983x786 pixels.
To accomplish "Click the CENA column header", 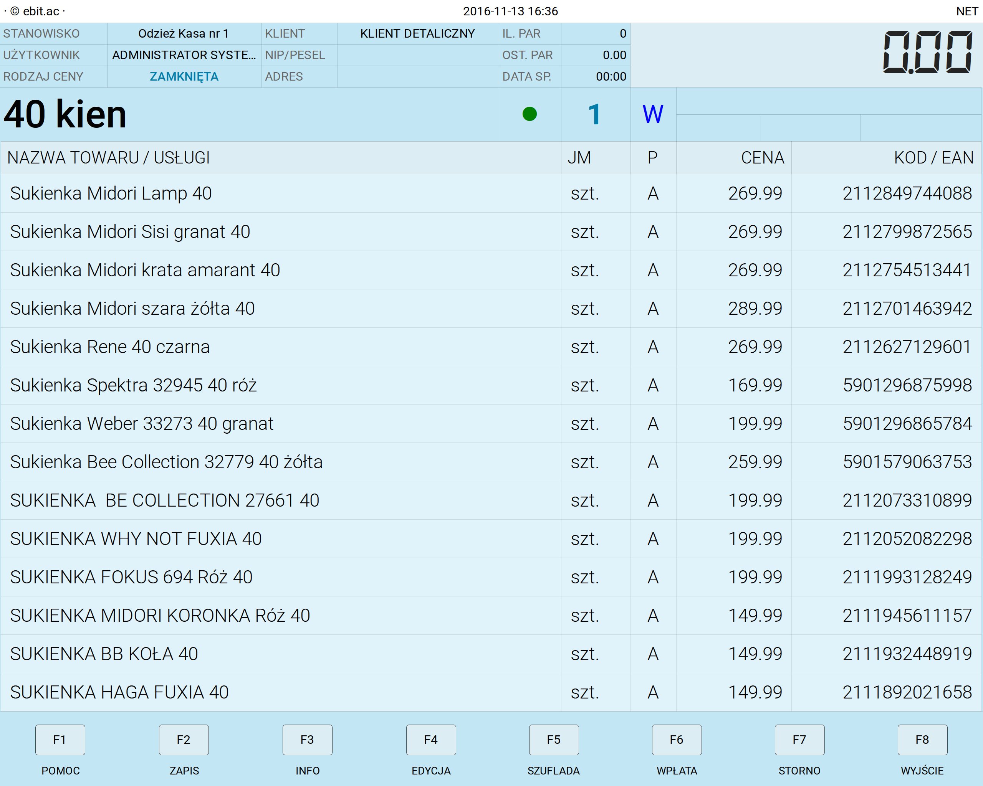I will coord(762,158).
